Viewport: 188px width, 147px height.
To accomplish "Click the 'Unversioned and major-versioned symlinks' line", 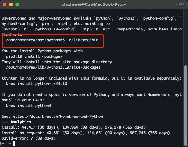I will point(91,18).
